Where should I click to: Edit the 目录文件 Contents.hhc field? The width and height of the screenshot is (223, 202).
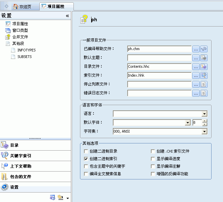pyautogui.click(x=159, y=66)
